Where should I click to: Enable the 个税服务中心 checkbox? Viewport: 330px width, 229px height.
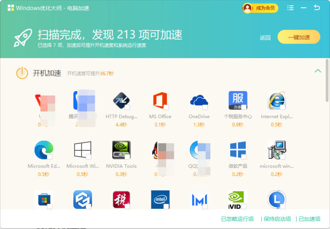(244, 107)
